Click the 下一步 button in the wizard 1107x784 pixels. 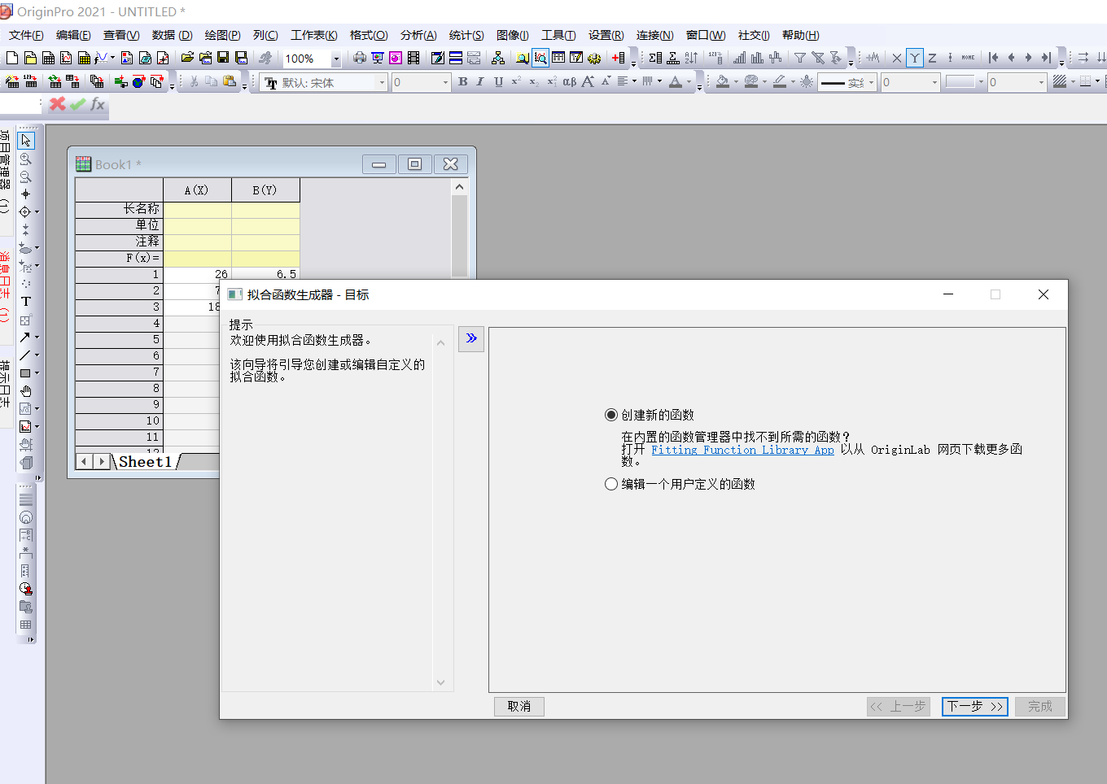coord(974,707)
